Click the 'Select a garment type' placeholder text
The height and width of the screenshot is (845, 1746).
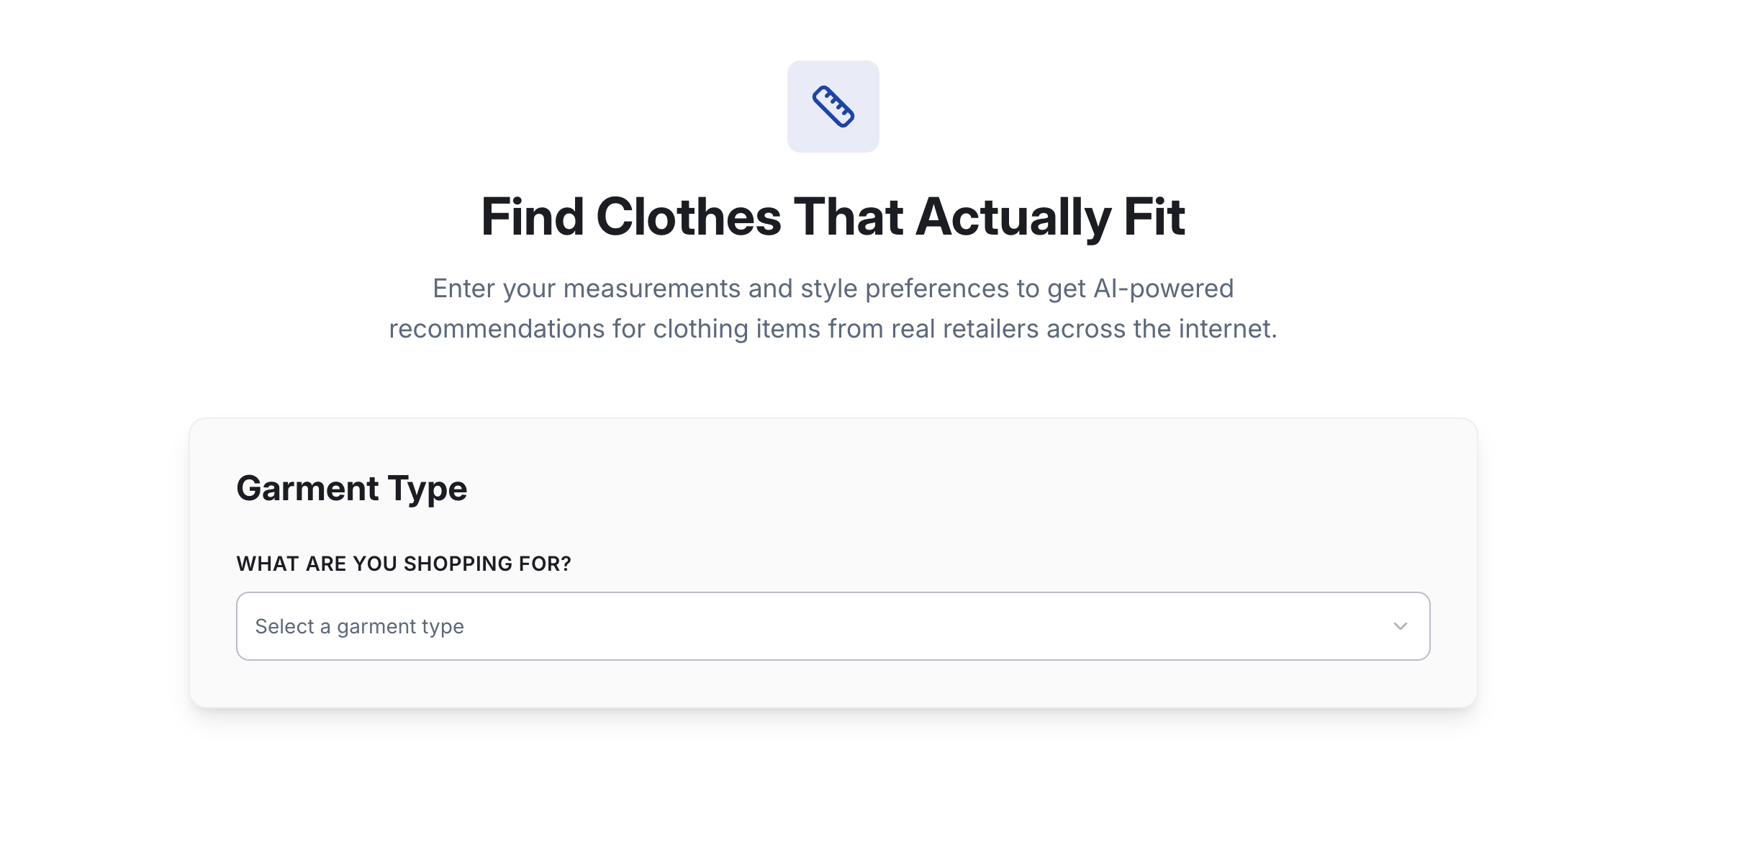pos(359,625)
